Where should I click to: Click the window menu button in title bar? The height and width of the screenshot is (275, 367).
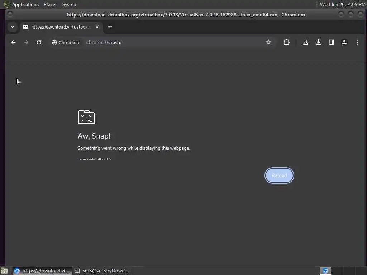[10, 14]
